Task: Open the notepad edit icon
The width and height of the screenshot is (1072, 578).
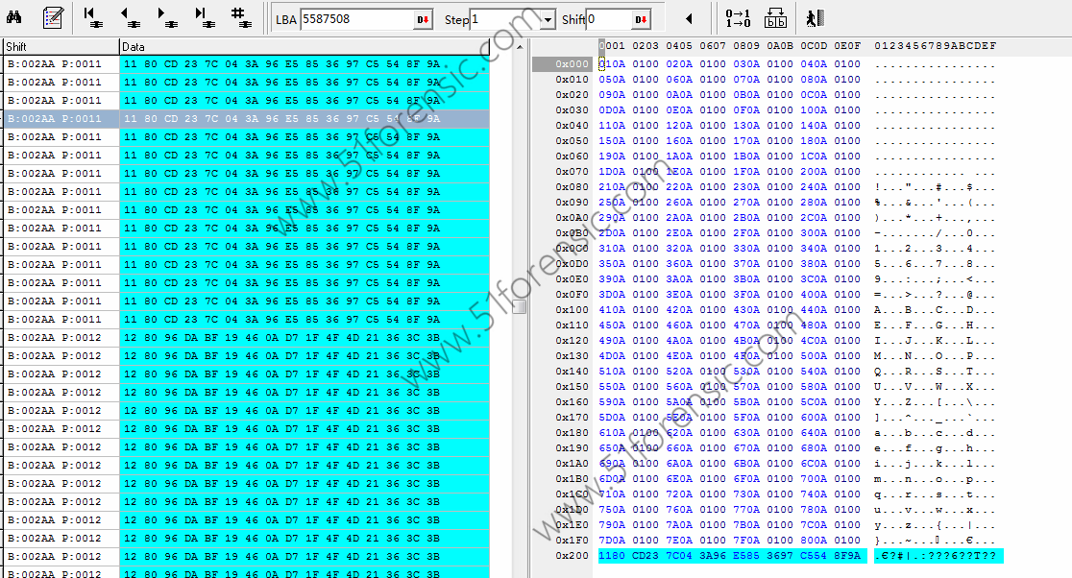Action: click(x=53, y=16)
